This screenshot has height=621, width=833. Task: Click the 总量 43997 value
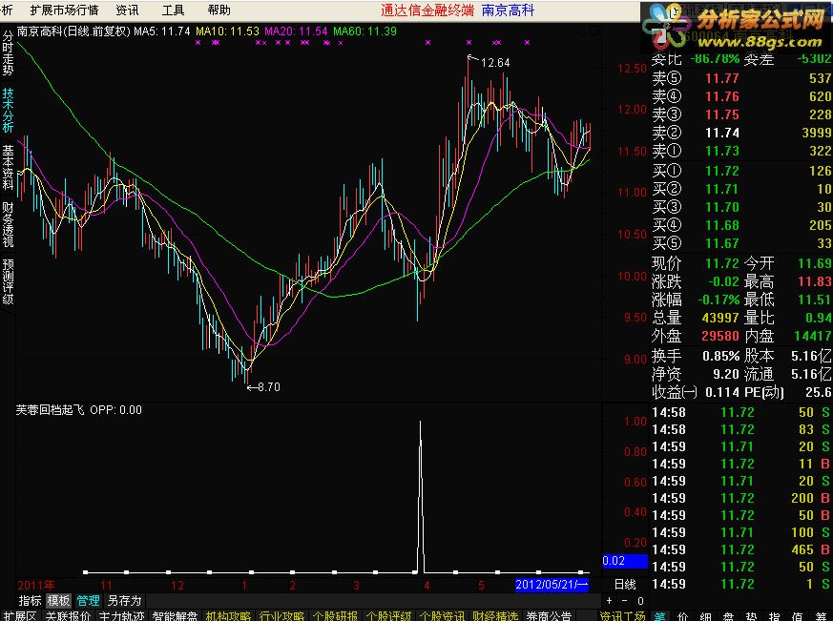[x=720, y=318]
